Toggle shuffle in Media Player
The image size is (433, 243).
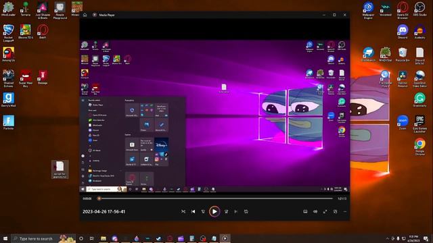[x=183, y=211]
